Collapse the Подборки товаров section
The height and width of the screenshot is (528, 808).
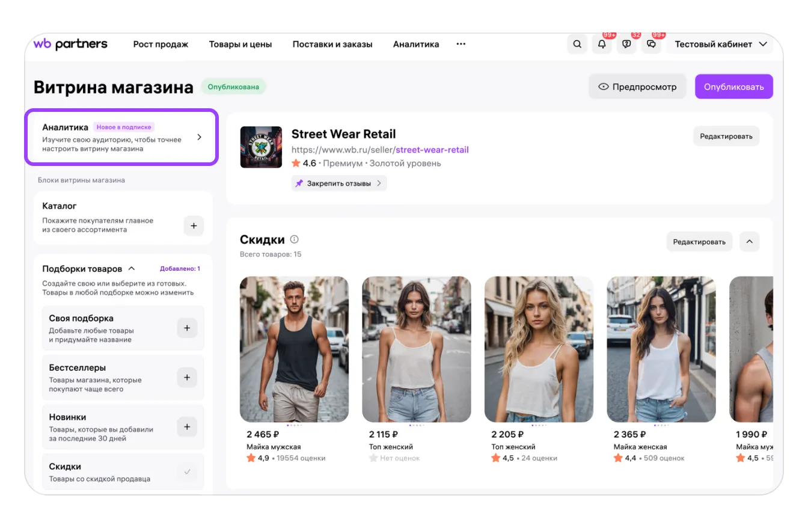click(132, 269)
